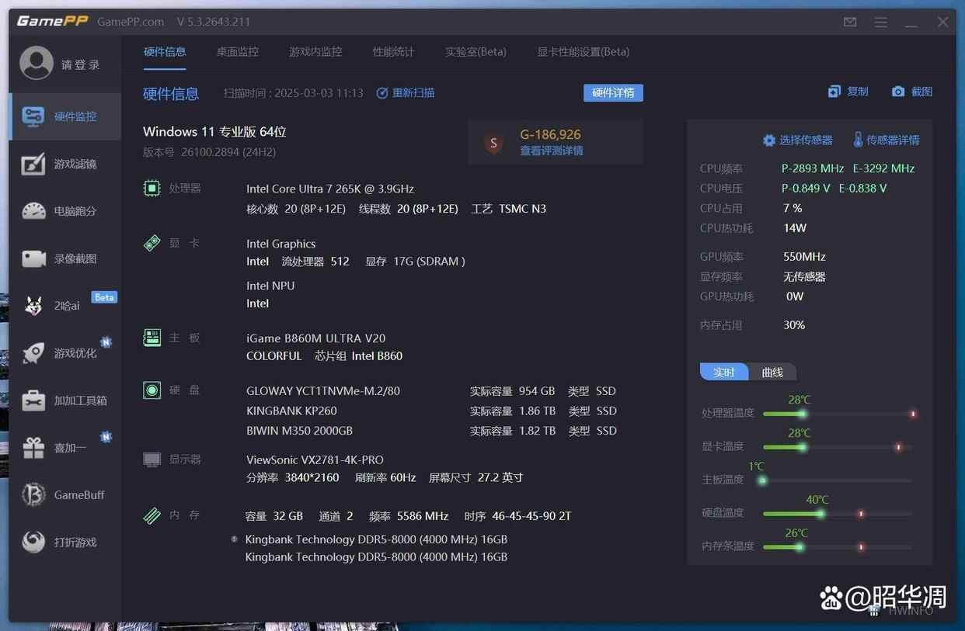The image size is (965, 631).
Task: Open the 硬件监控 sidebar section
Action: click(x=64, y=116)
